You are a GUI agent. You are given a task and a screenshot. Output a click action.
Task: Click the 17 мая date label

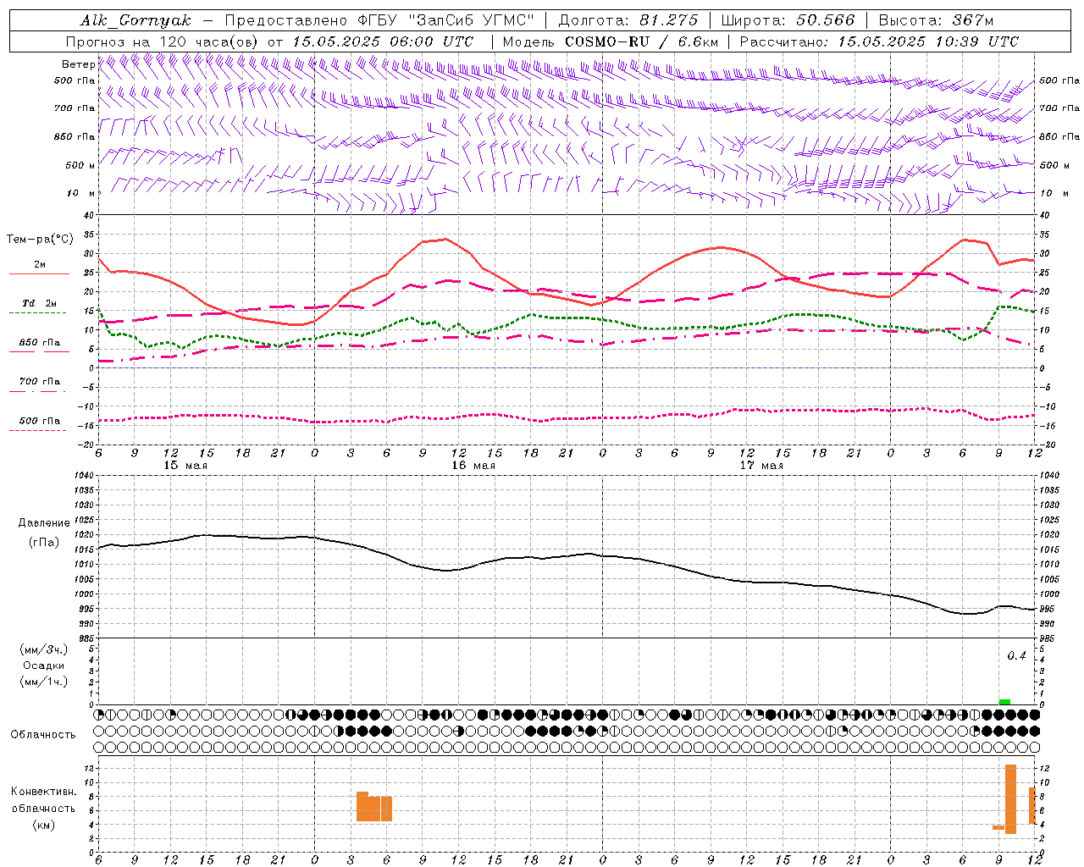click(761, 466)
